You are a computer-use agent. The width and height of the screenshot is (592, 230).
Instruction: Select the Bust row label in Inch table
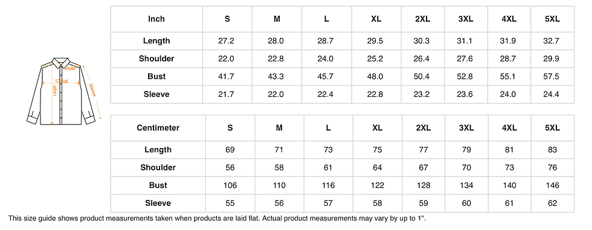(x=156, y=76)
